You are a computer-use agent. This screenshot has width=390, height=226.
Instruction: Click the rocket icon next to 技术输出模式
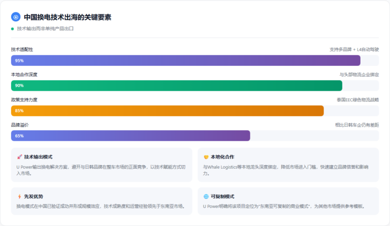(x=19, y=157)
